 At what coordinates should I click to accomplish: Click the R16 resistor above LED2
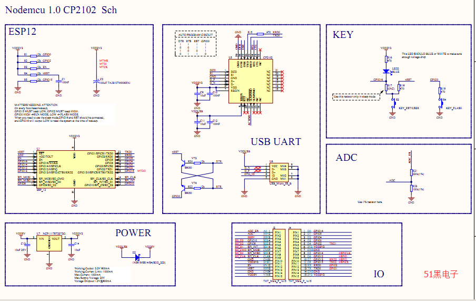point(386,59)
